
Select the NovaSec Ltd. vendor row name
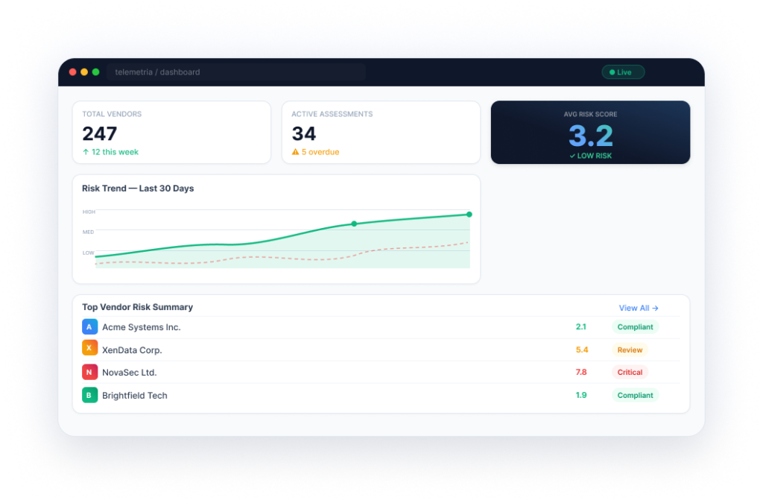(129, 373)
